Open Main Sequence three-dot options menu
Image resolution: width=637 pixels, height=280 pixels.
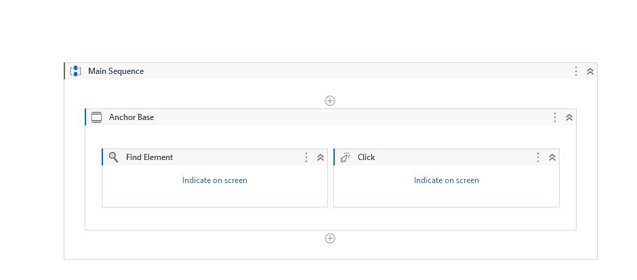(576, 71)
